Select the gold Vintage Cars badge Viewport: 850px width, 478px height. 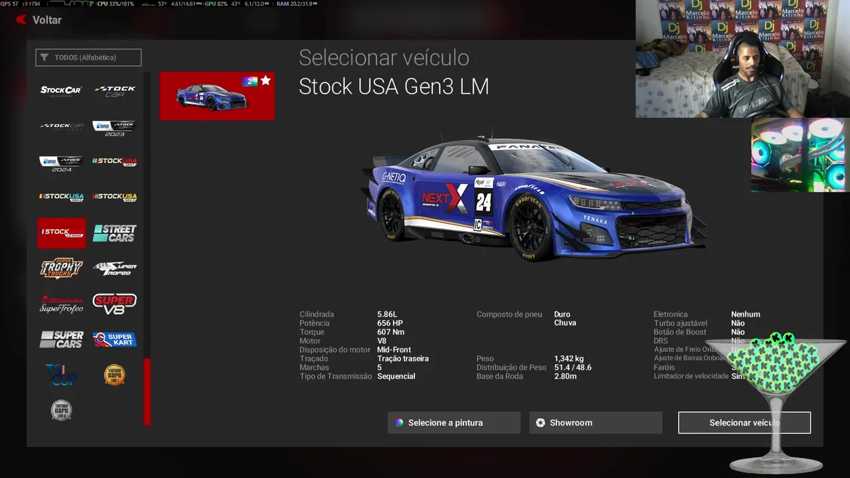pos(114,375)
